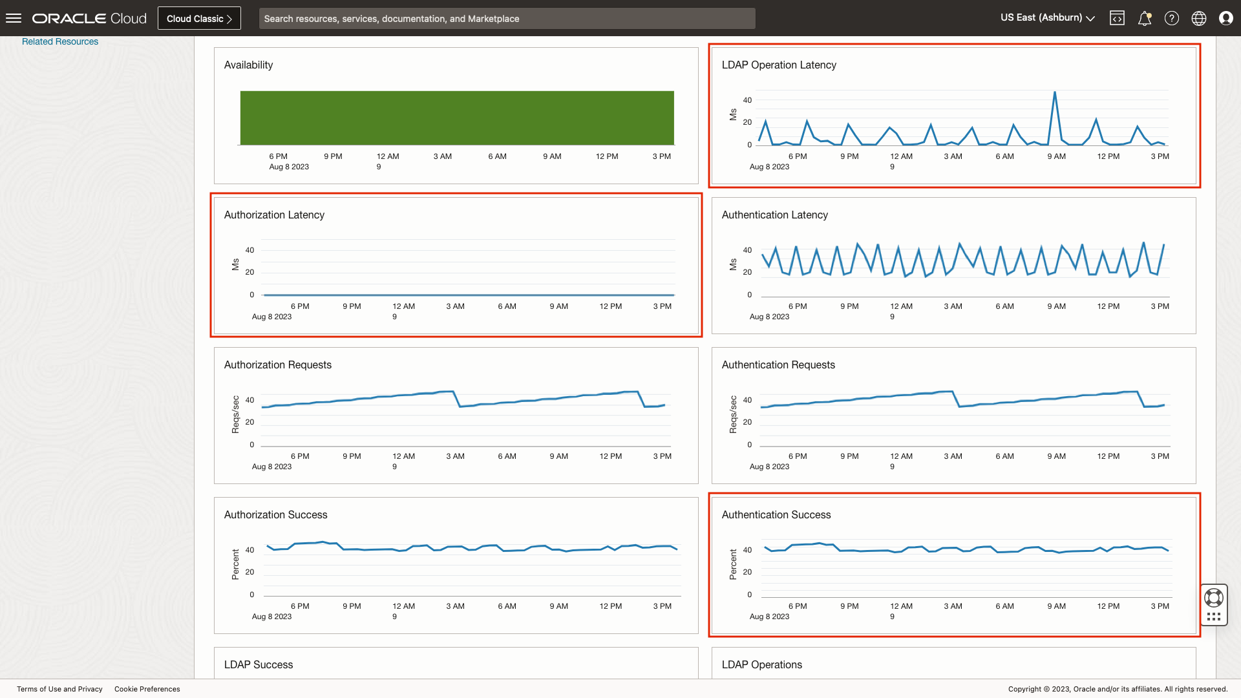Click the grip dots below support icon
Viewport: 1241px width, 698px height.
click(1213, 617)
